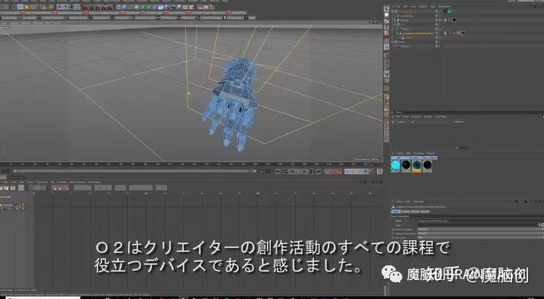The width and height of the screenshot is (544, 299).
Task: Expand the top object in the object tree
Action: 392,11
